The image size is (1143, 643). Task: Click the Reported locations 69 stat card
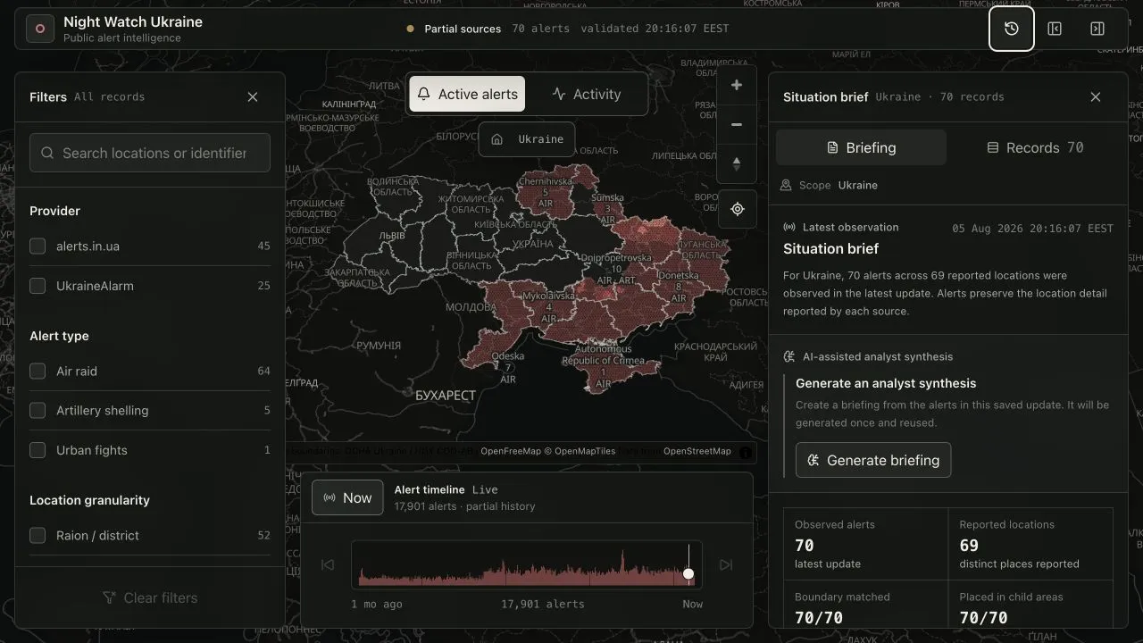[x=1030, y=544]
